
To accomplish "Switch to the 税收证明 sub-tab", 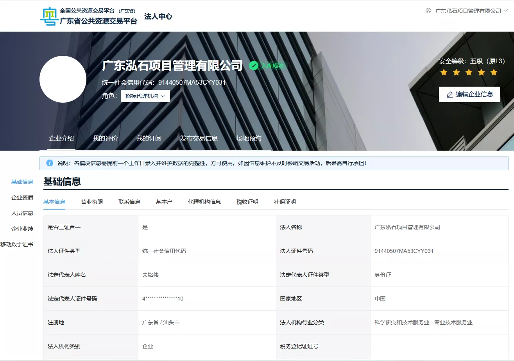I will point(247,202).
